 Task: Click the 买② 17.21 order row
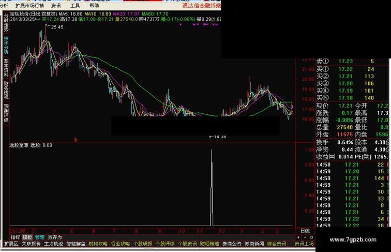click(x=353, y=77)
